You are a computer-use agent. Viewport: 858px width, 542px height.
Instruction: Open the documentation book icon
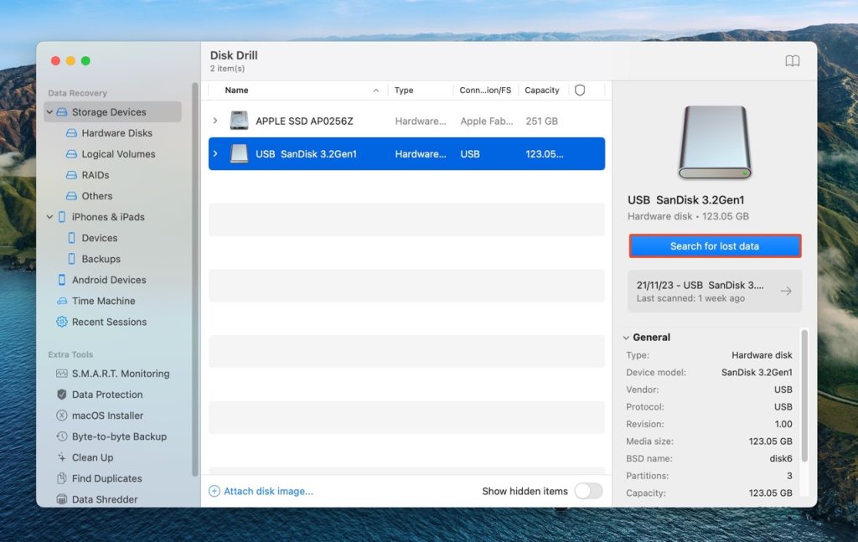click(793, 60)
